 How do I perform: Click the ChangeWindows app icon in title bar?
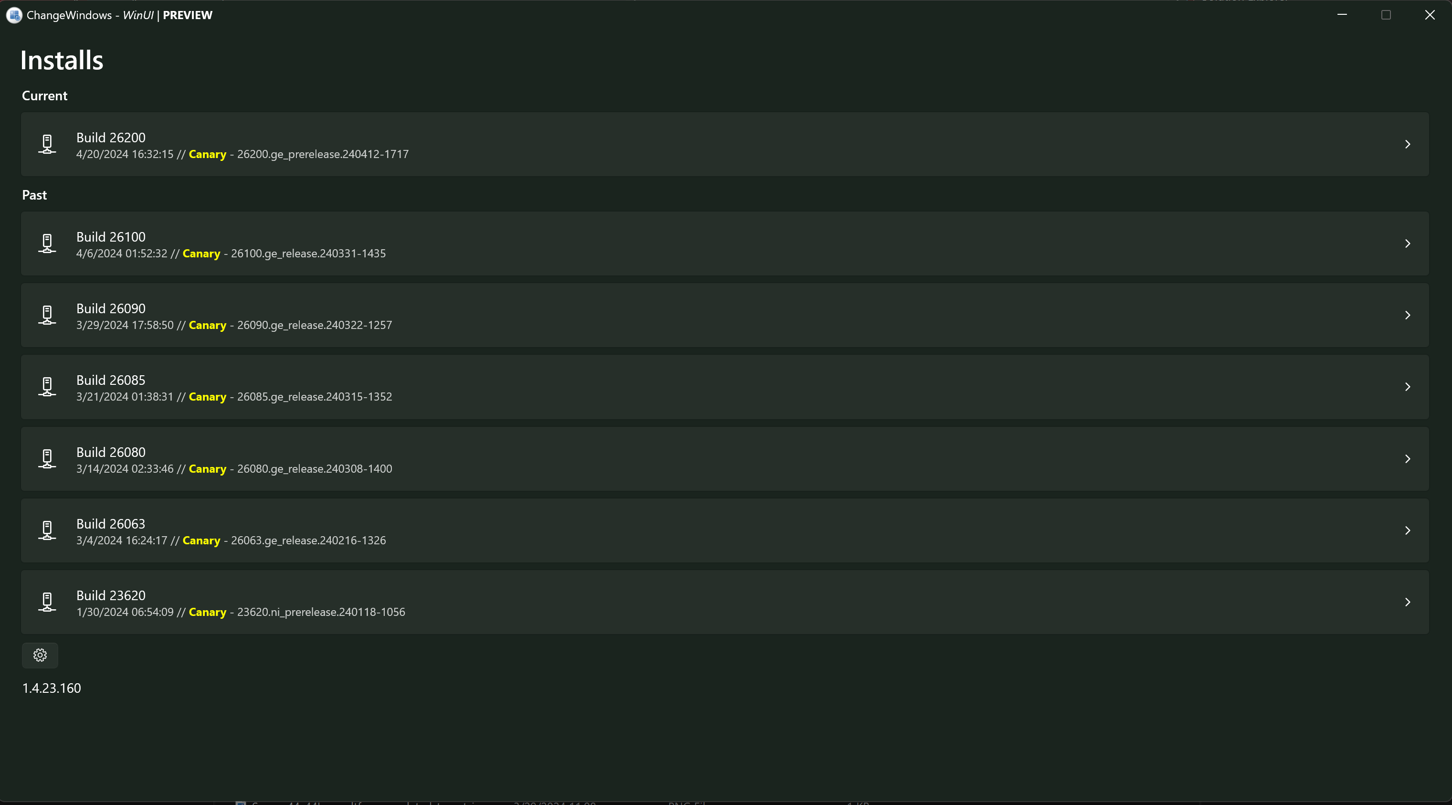(x=14, y=15)
